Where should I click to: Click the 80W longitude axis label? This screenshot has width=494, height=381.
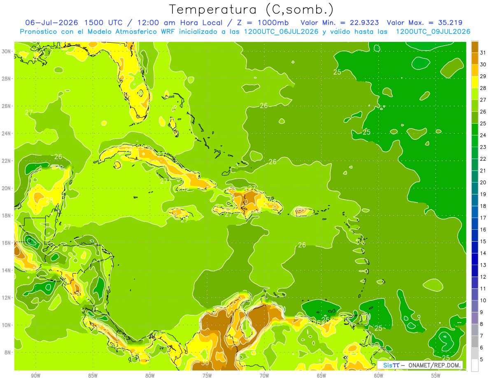point(150,376)
